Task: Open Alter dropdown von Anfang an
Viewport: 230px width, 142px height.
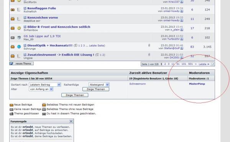Action: point(41,89)
